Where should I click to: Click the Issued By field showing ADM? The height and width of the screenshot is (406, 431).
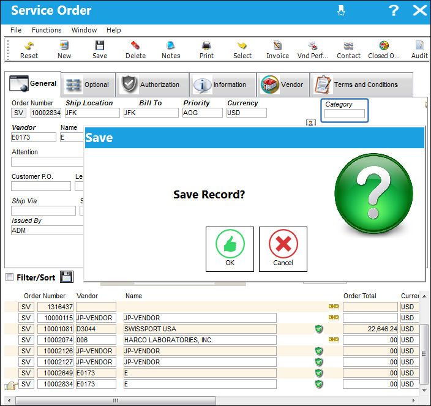click(x=47, y=230)
